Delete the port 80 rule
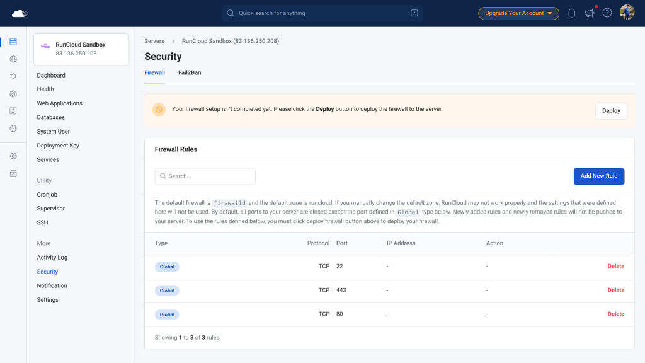 [x=616, y=314]
